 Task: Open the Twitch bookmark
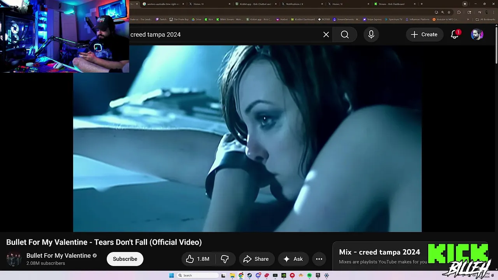click(x=161, y=19)
